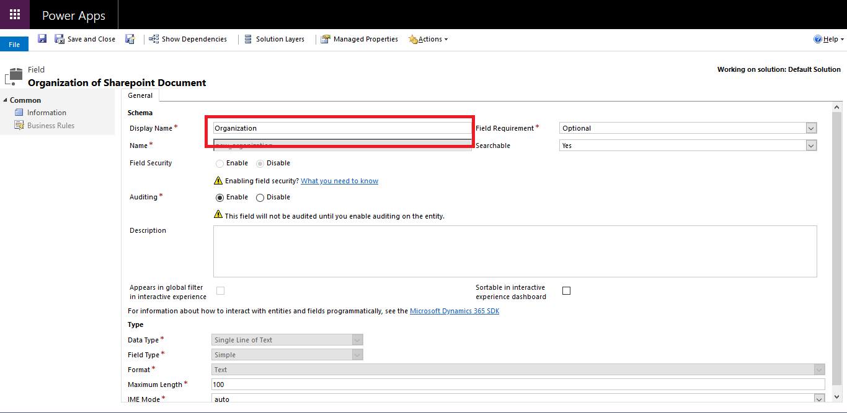Open the What you need to know link
Viewport: 847px width, 413px height.
(x=339, y=181)
